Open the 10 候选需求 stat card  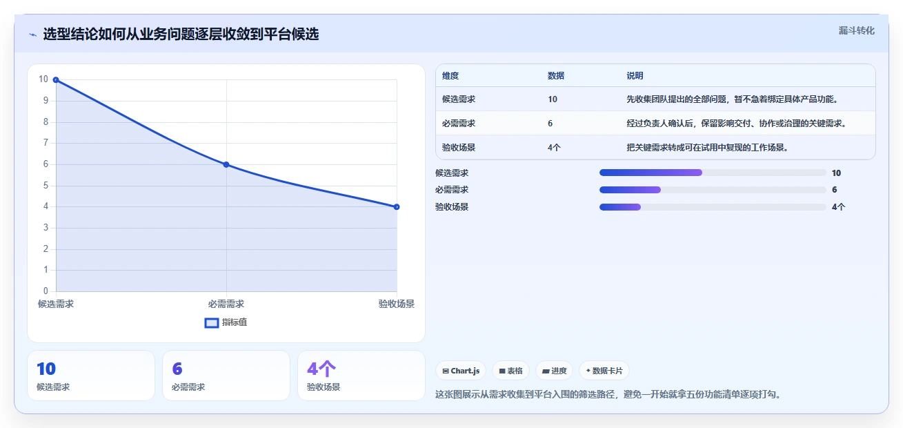(91, 376)
